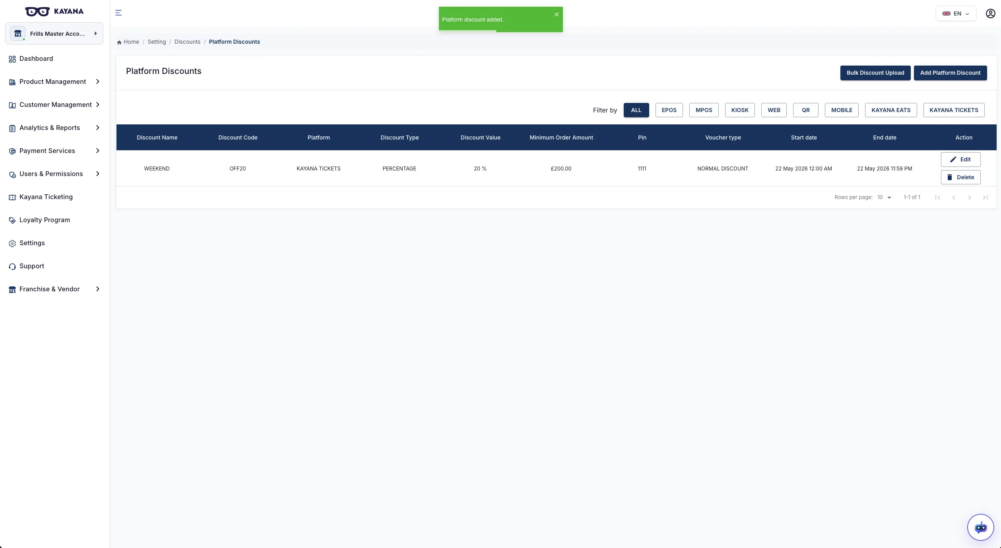
Task: Click the Franchise & Vendor store icon
Action: (x=12, y=290)
